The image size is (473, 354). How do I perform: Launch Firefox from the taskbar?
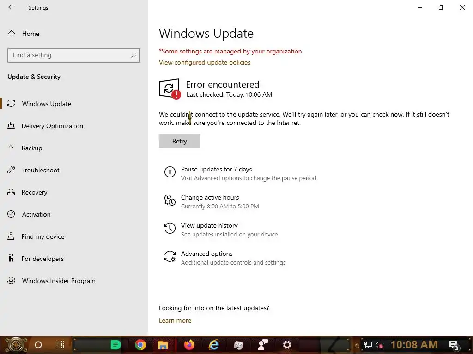(189, 345)
